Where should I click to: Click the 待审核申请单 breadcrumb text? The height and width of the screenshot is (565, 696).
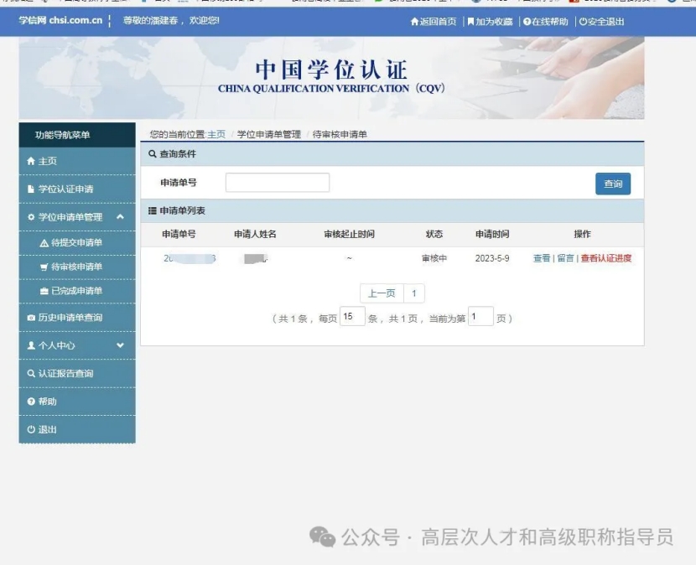click(340, 134)
